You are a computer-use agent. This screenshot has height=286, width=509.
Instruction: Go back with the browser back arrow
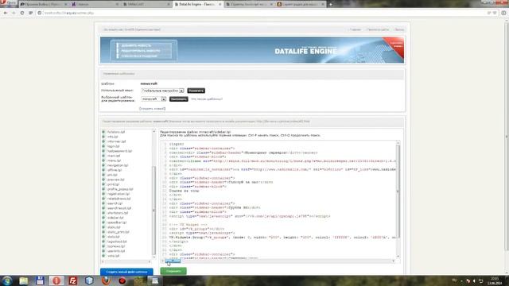click(x=6, y=13)
